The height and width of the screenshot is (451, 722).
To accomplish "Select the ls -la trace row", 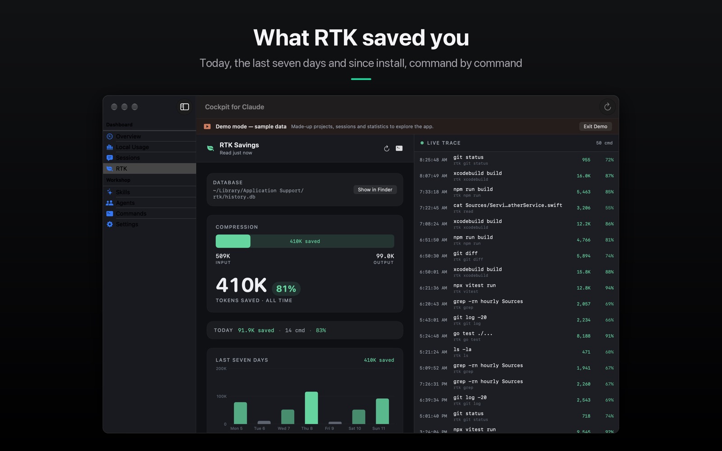I will 516,352.
